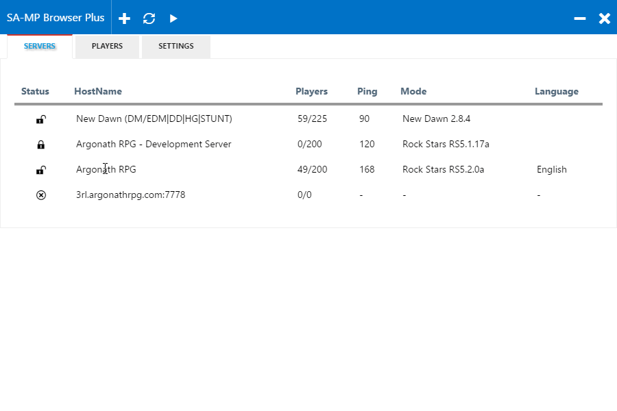The width and height of the screenshot is (617, 411).
Task: Minimize the SA-MP Browser Plus window
Action: 579,18
